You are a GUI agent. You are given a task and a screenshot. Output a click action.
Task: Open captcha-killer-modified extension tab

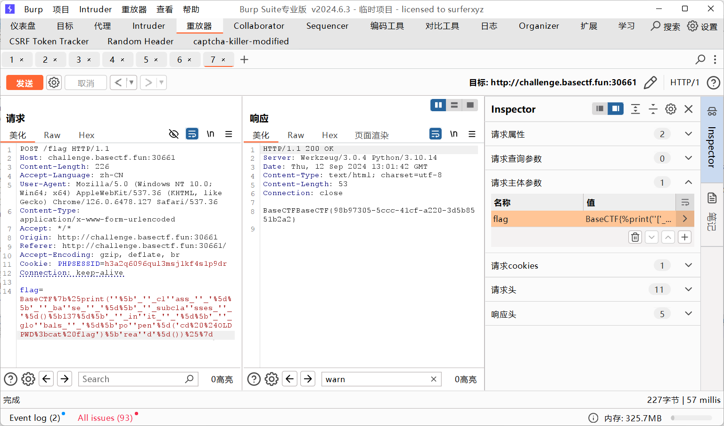click(x=241, y=41)
